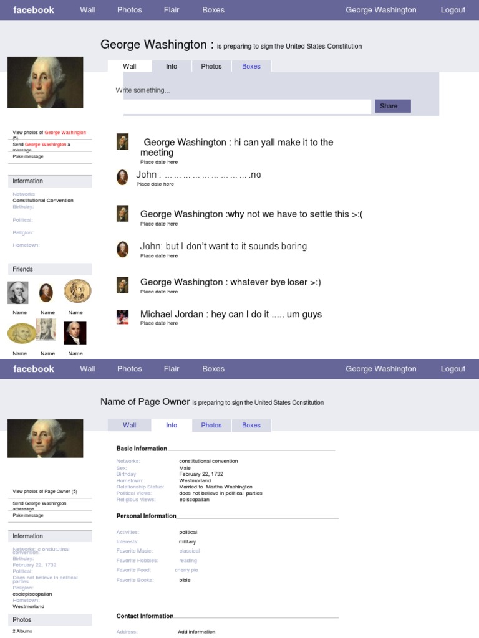Select the Wall tab above Write something box
Viewport: 479px width, 638px height.
[130, 66]
